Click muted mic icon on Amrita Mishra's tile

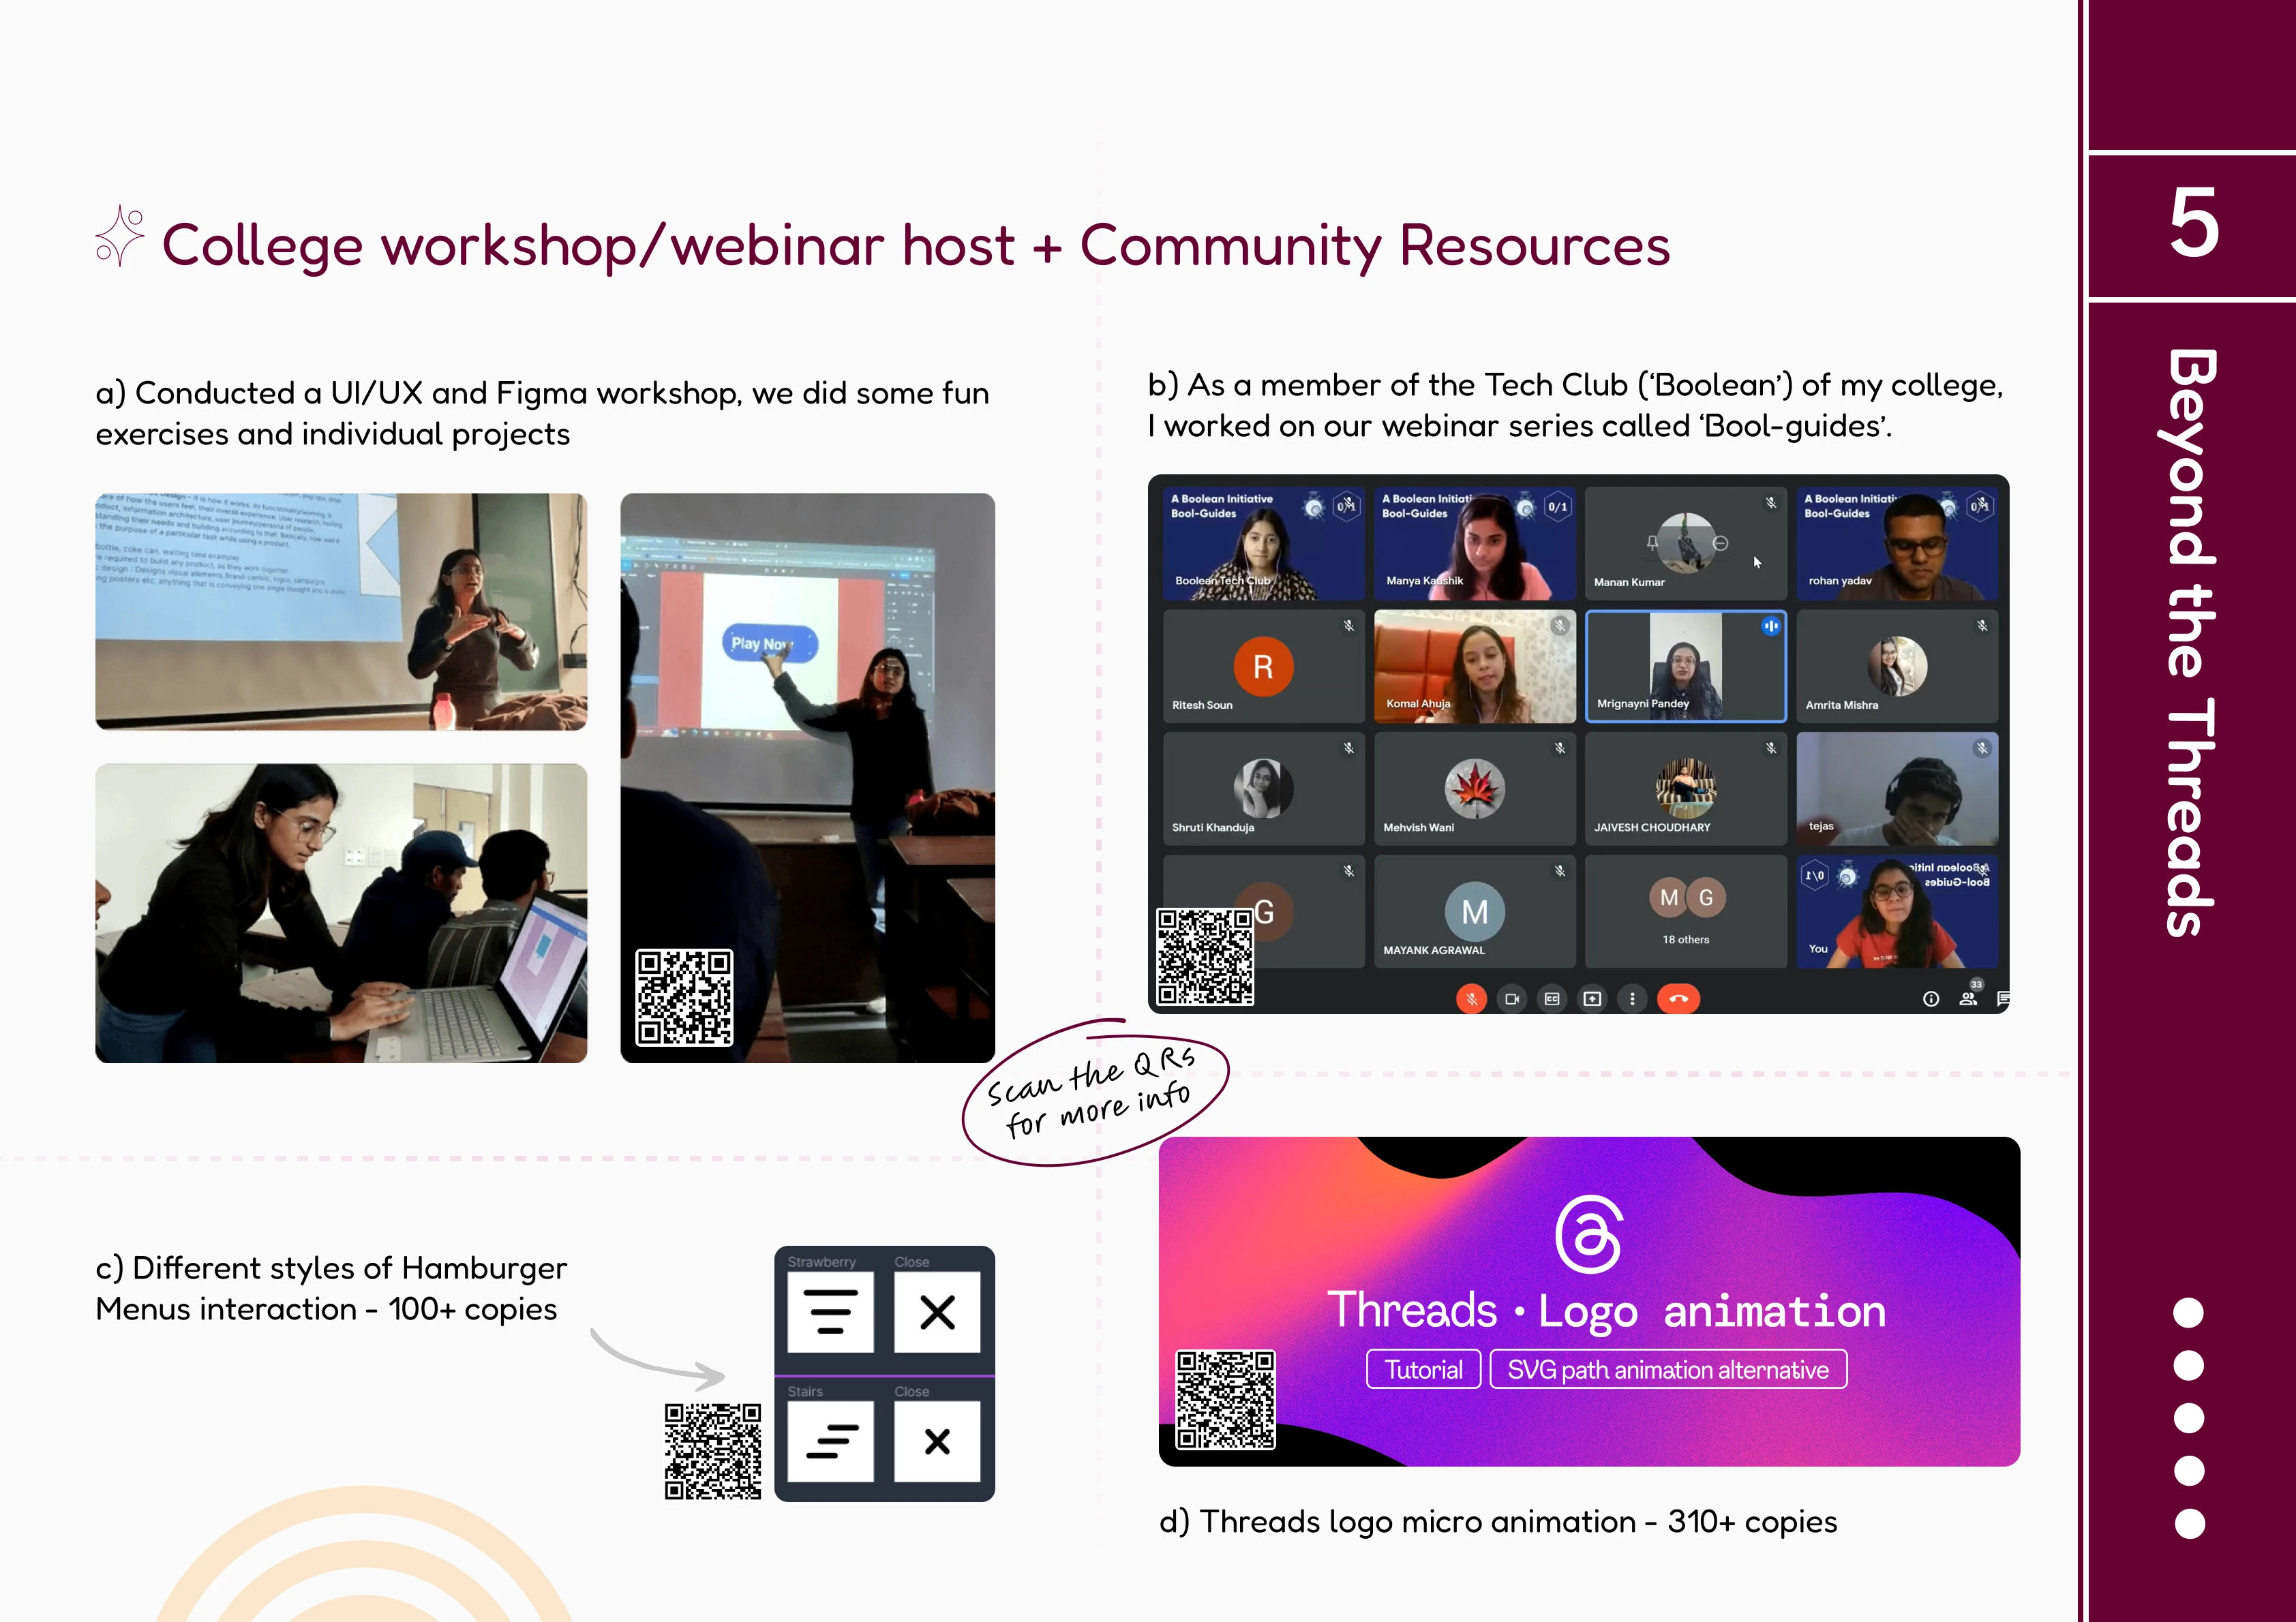click(1981, 625)
